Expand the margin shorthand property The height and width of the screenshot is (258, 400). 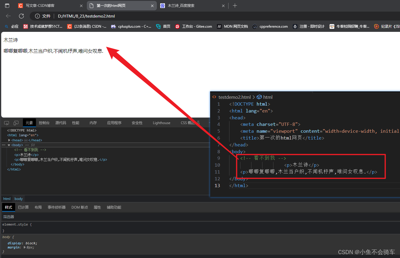coord(25,247)
